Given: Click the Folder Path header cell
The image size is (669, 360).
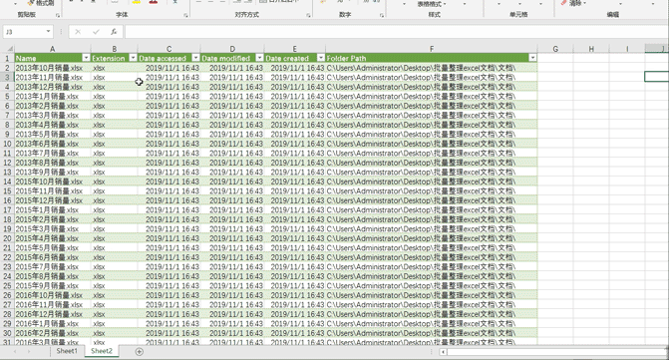Looking at the screenshot, I should (x=432, y=58).
